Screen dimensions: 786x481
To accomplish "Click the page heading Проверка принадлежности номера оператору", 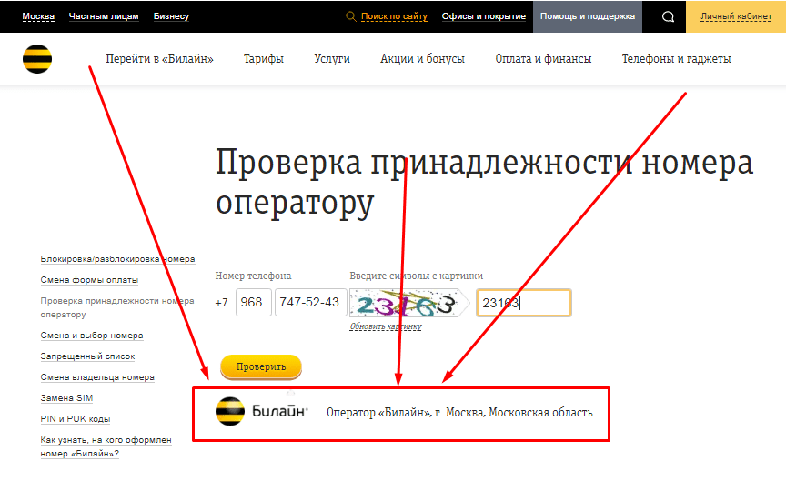I will (x=484, y=184).
